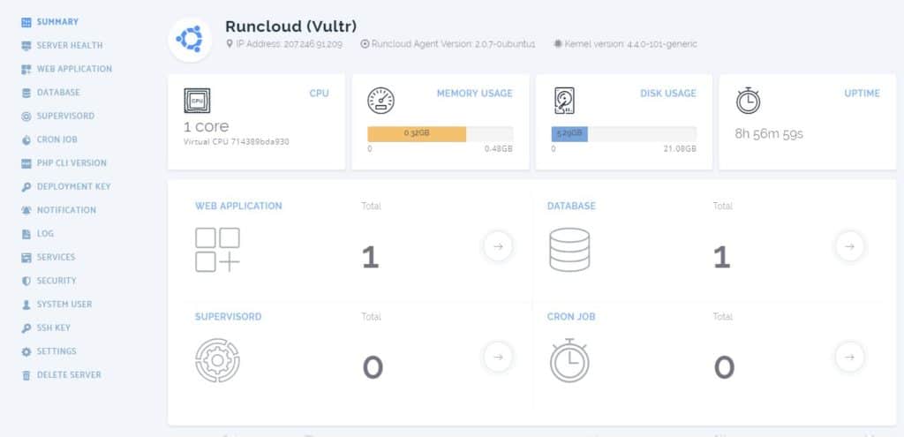Click the 0.48GB memory total label

(499, 148)
